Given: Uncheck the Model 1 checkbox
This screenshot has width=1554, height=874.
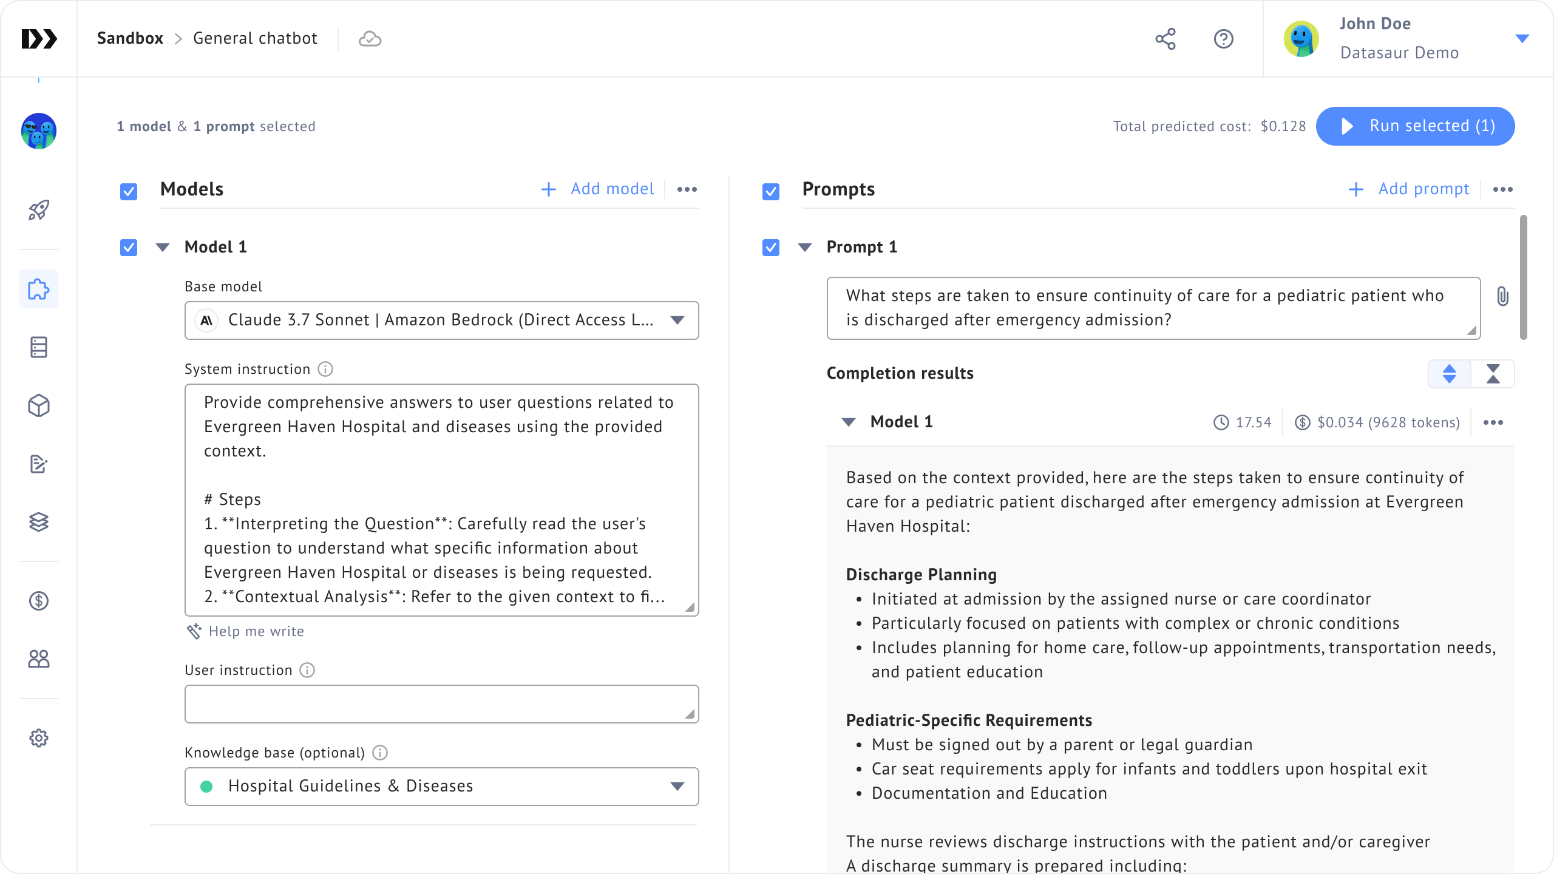Looking at the screenshot, I should pyautogui.click(x=129, y=247).
